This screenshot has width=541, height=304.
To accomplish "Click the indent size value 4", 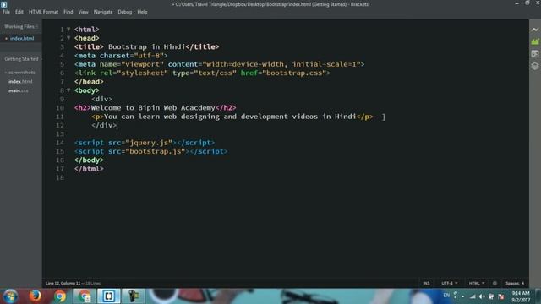I will (522, 284).
